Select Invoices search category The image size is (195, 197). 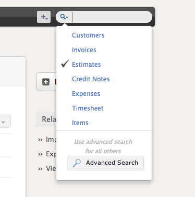(x=84, y=50)
